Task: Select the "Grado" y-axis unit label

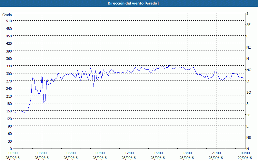Action: tap(7, 15)
